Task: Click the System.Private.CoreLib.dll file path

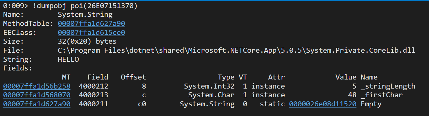Action: (236, 50)
